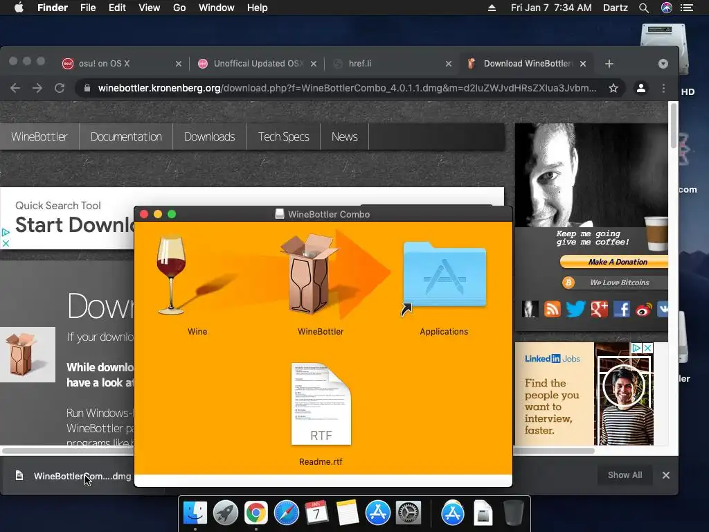This screenshot has height=532, width=709.
Task: Close the LinkedIn ad with X
Action: point(647,348)
